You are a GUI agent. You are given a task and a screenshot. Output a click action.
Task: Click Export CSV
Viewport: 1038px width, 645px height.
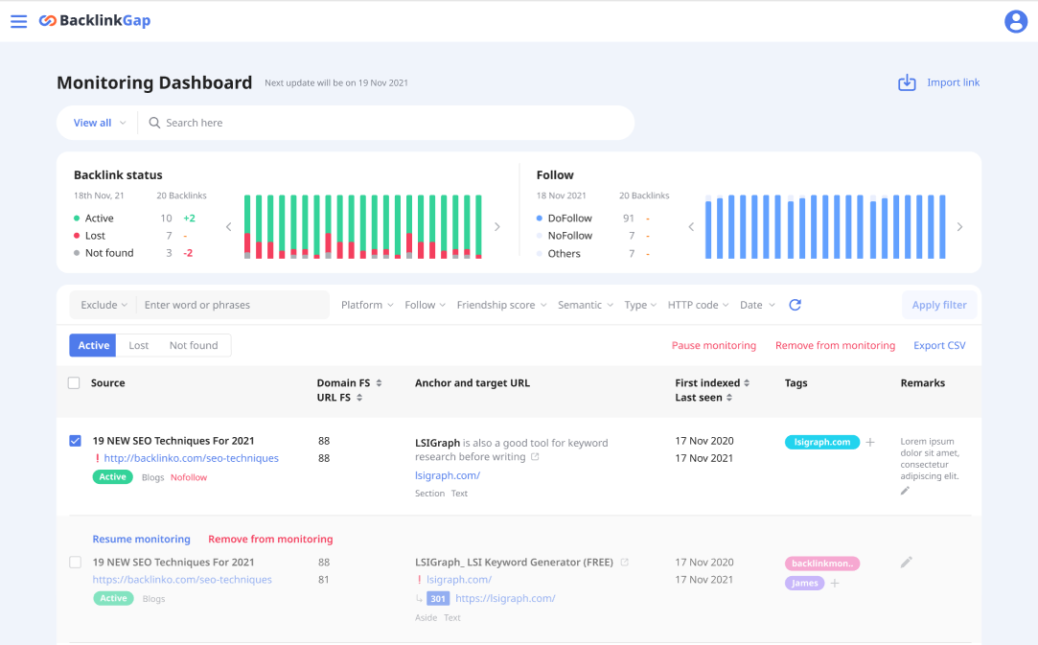[939, 345]
